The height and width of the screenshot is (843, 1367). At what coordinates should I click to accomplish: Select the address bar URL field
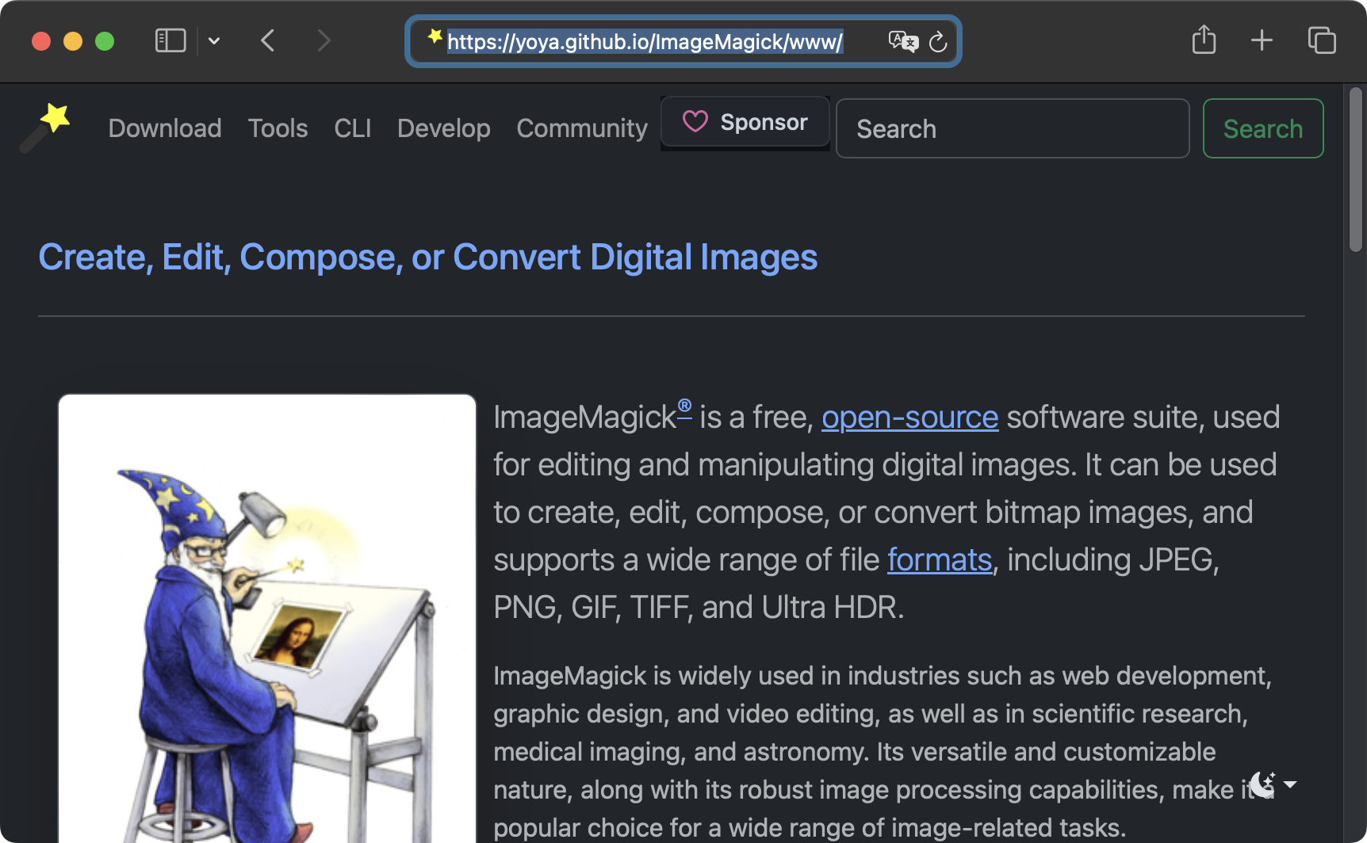(645, 41)
